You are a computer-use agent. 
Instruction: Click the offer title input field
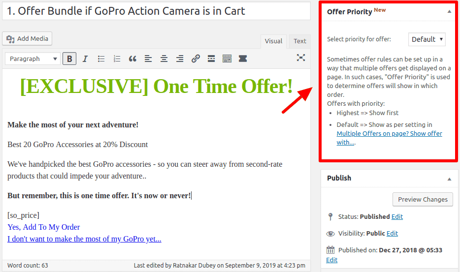tap(156, 10)
